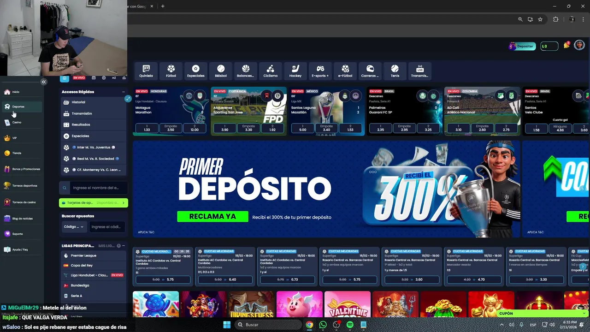The width and height of the screenshot is (590, 332).
Task: Open Spotify from the taskbar
Action: 350,325
